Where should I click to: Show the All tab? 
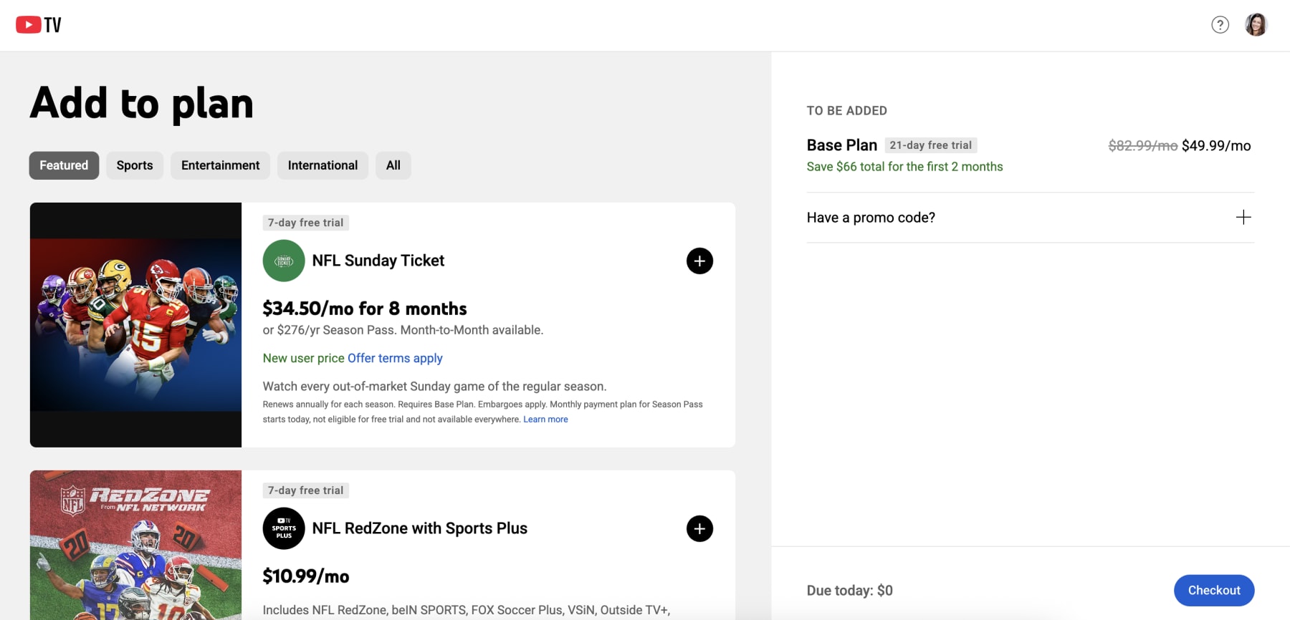click(393, 165)
